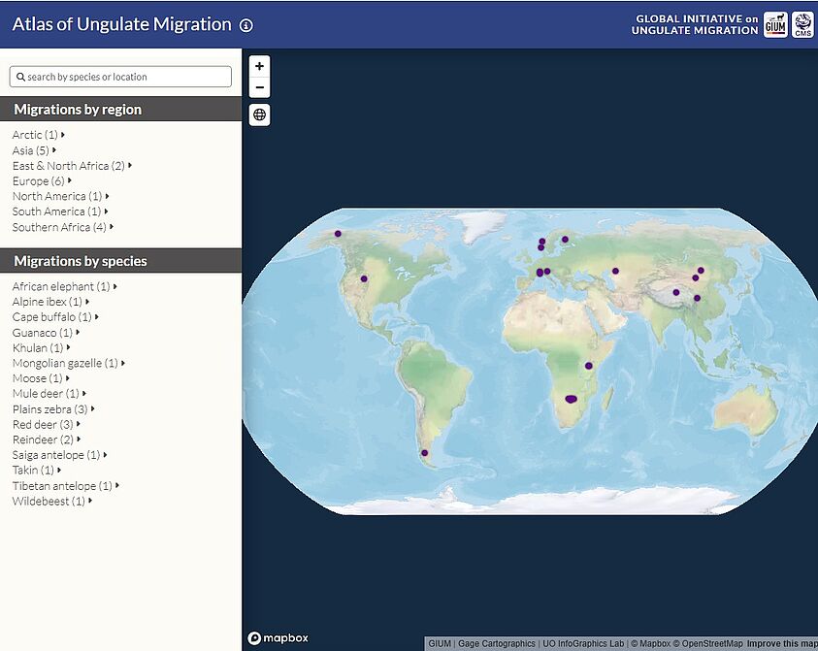Click the Mapbox logo on the map

click(278, 637)
